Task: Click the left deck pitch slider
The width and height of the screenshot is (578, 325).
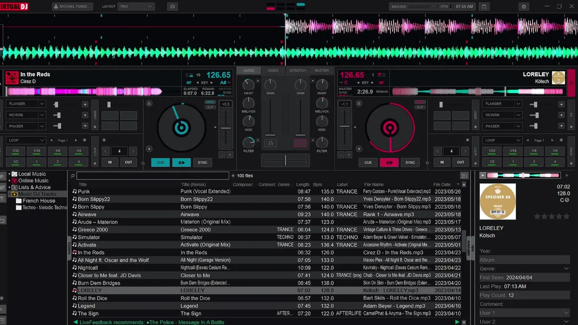Action: pos(226,128)
